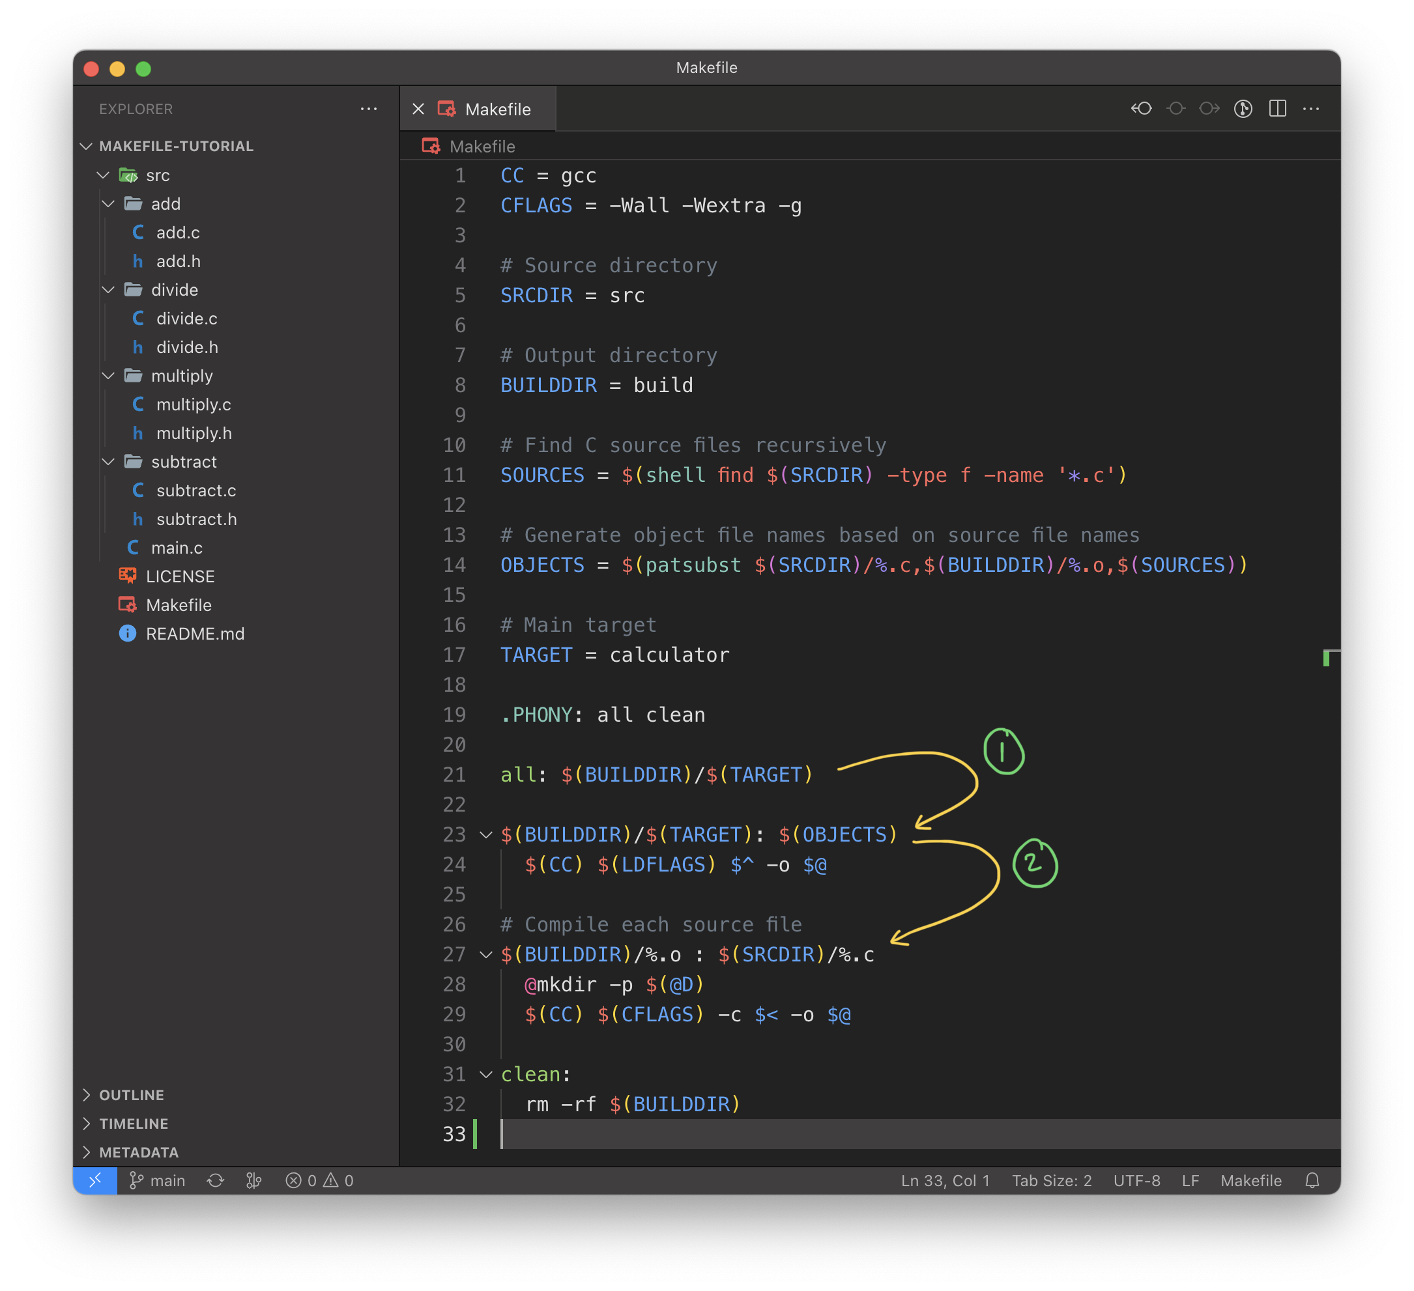Change the Tab Size: 2 setting

(1052, 1180)
